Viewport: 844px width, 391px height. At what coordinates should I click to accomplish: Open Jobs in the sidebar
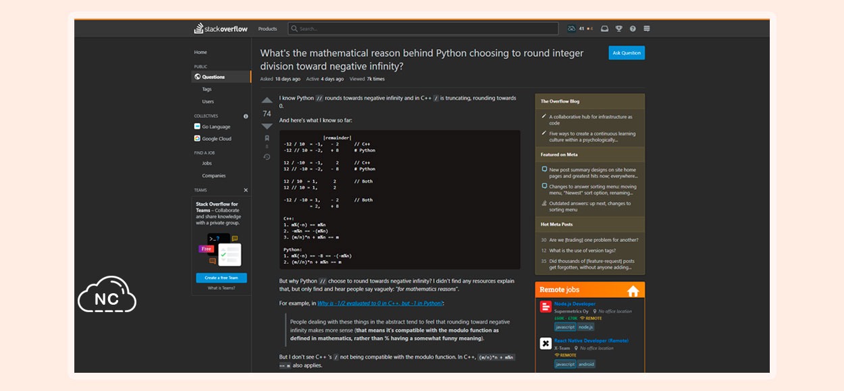coord(207,163)
